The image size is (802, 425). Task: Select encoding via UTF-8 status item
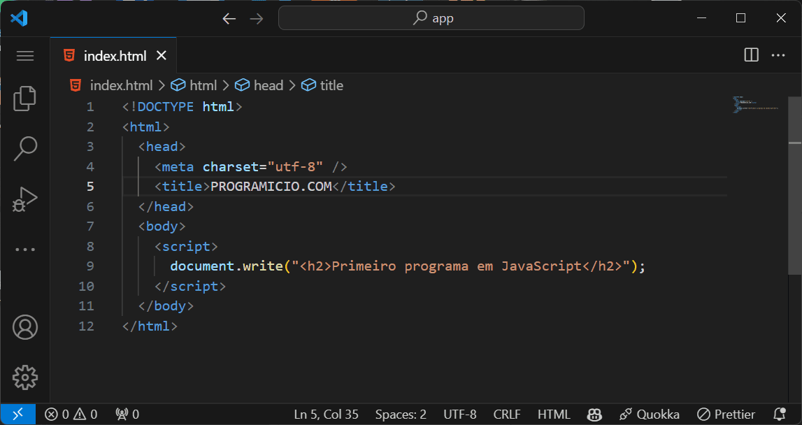(460, 415)
